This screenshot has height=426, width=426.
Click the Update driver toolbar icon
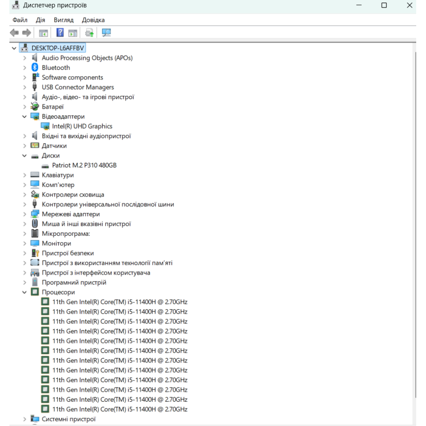89,32
